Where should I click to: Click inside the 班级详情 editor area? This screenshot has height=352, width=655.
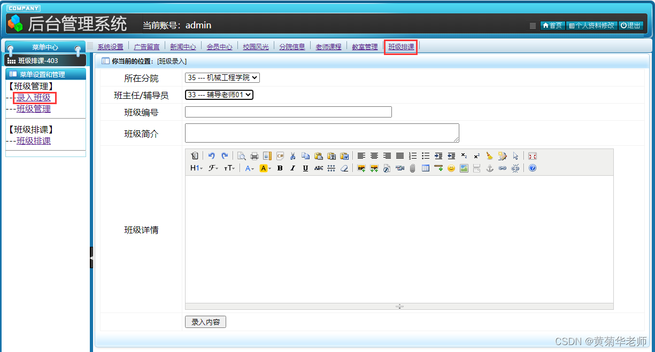(399, 239)
